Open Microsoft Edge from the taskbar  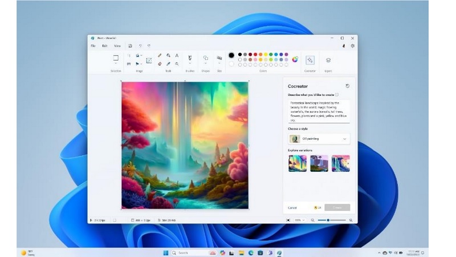tap(251, 252)
